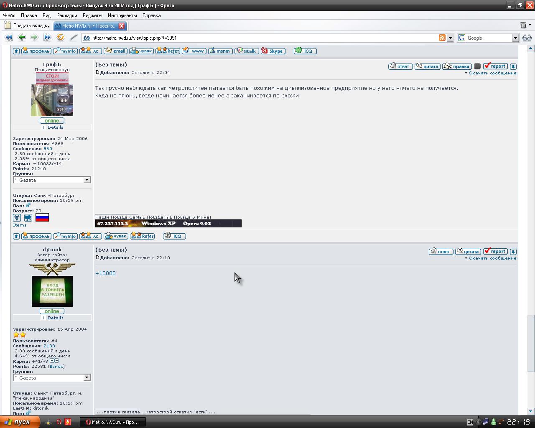Image resolution: width=535 pixels, height=428 pixels.
Task: Increase djtonik's karma with plus button
Action: [x=52, y=361]
